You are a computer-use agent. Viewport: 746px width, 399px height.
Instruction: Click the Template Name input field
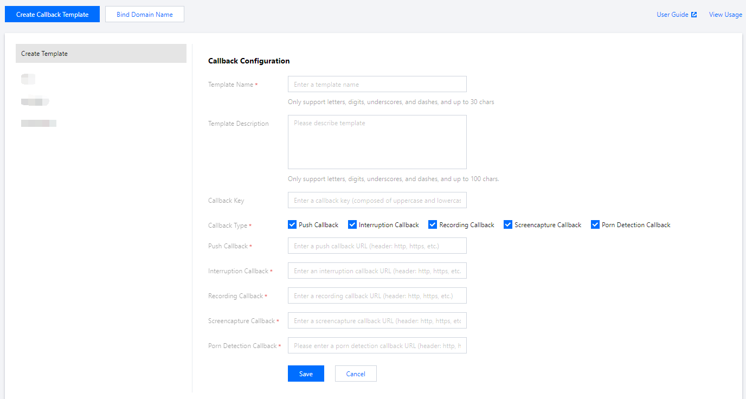pos(377,85)
